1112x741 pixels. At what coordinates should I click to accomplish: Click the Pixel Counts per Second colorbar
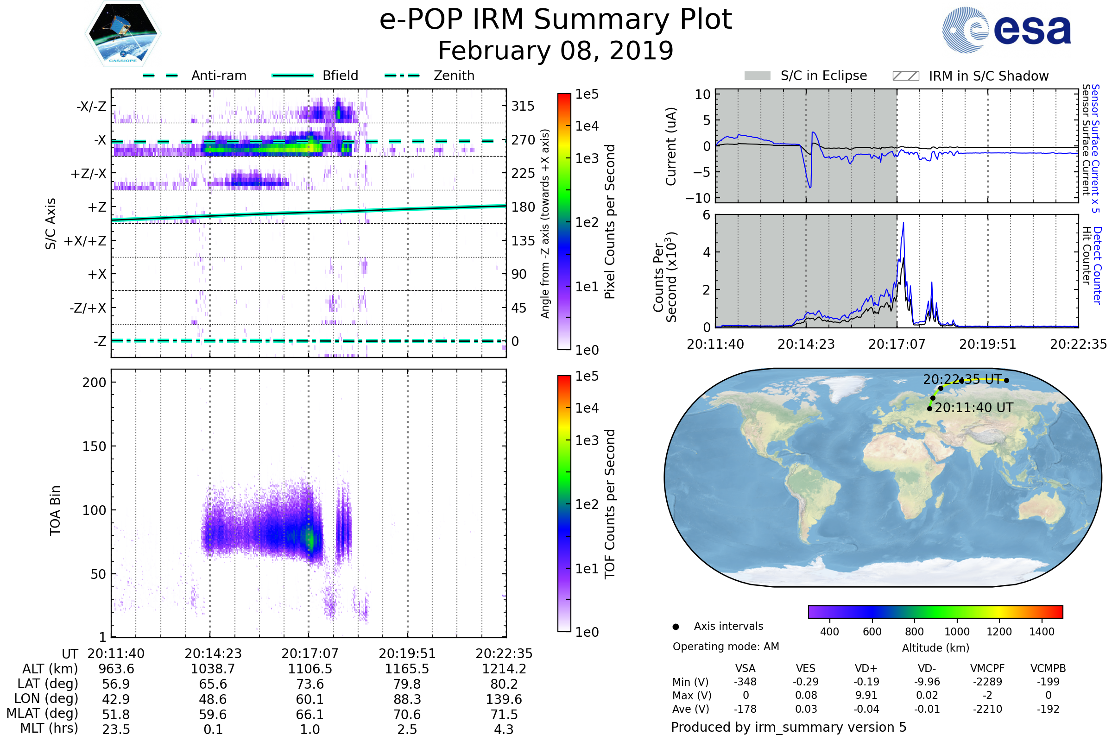(564, 222)
